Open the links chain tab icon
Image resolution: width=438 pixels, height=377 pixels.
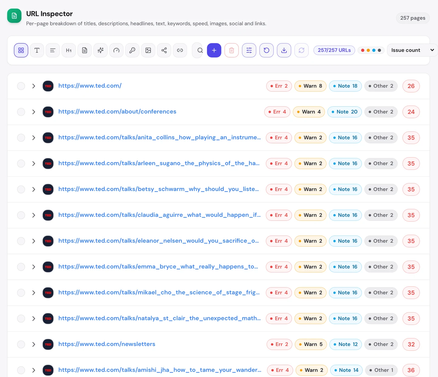tap(180, 50)
